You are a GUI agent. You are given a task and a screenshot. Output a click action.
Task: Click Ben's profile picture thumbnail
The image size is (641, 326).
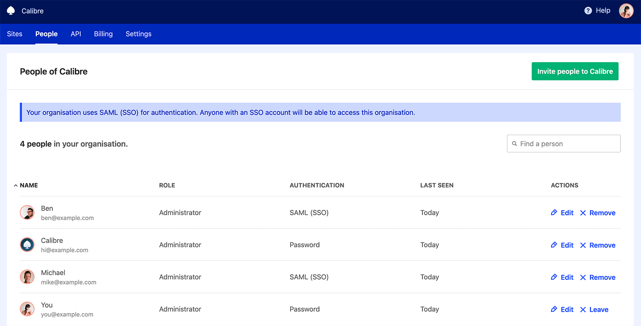pos(27,213)
